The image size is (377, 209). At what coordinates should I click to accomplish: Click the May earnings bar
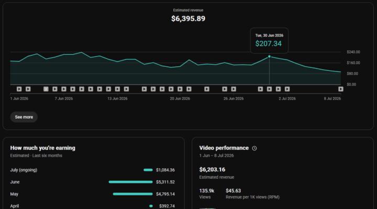point(132,194)
